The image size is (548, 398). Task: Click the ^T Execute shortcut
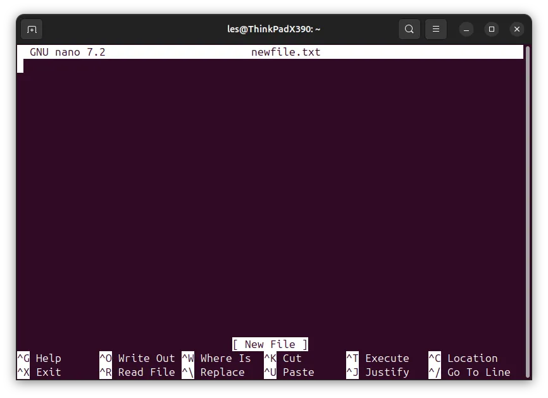378,358
